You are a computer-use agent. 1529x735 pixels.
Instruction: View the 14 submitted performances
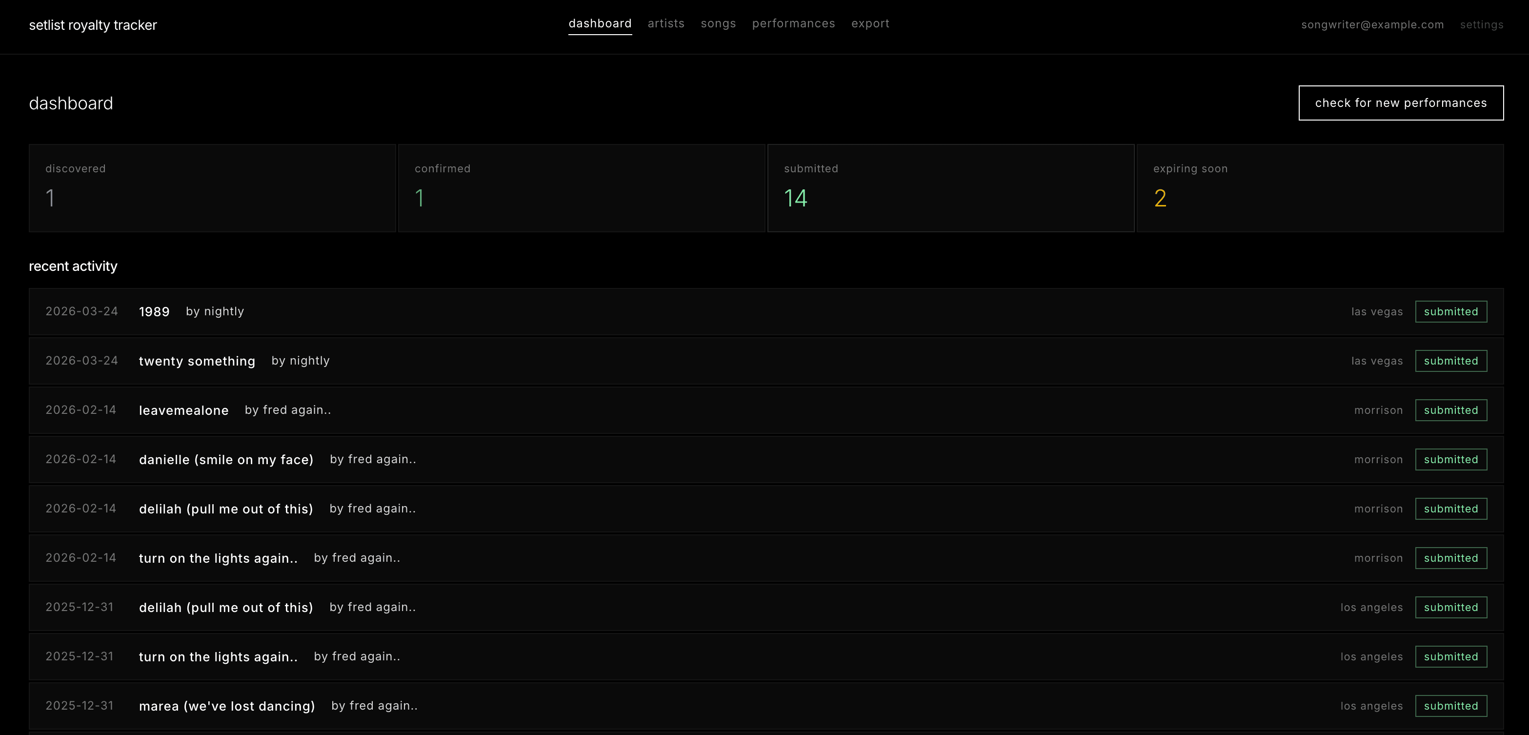[x=950, y=187]
